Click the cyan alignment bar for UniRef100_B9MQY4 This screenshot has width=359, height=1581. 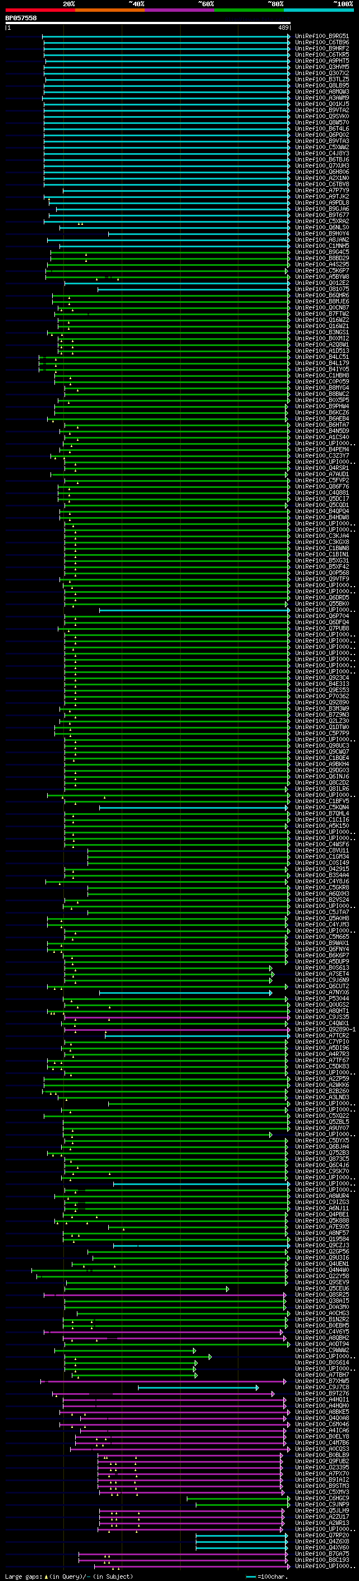[199, 234]
